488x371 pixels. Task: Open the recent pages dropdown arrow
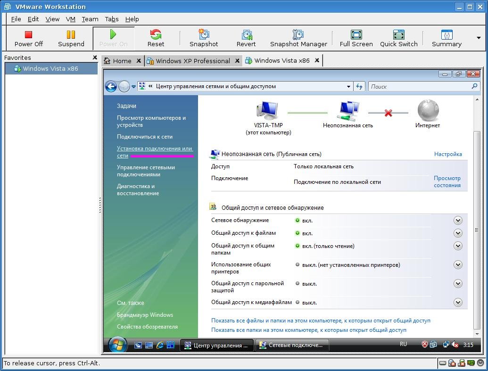tap(133, 87)
